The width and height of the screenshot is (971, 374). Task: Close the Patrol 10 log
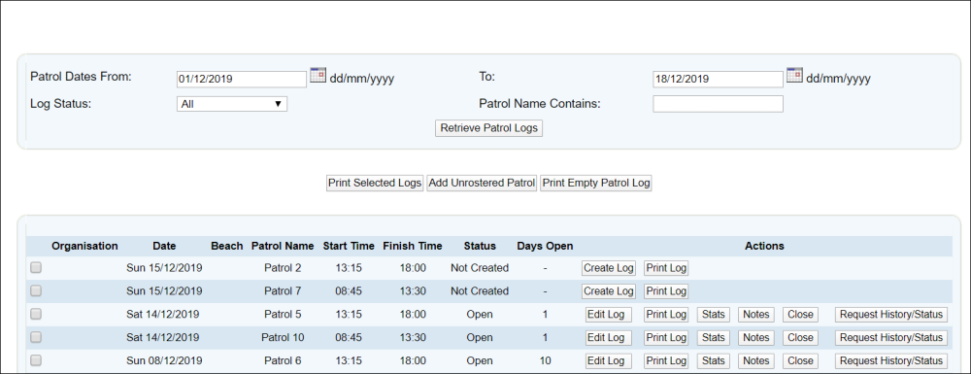pos(800,337)
